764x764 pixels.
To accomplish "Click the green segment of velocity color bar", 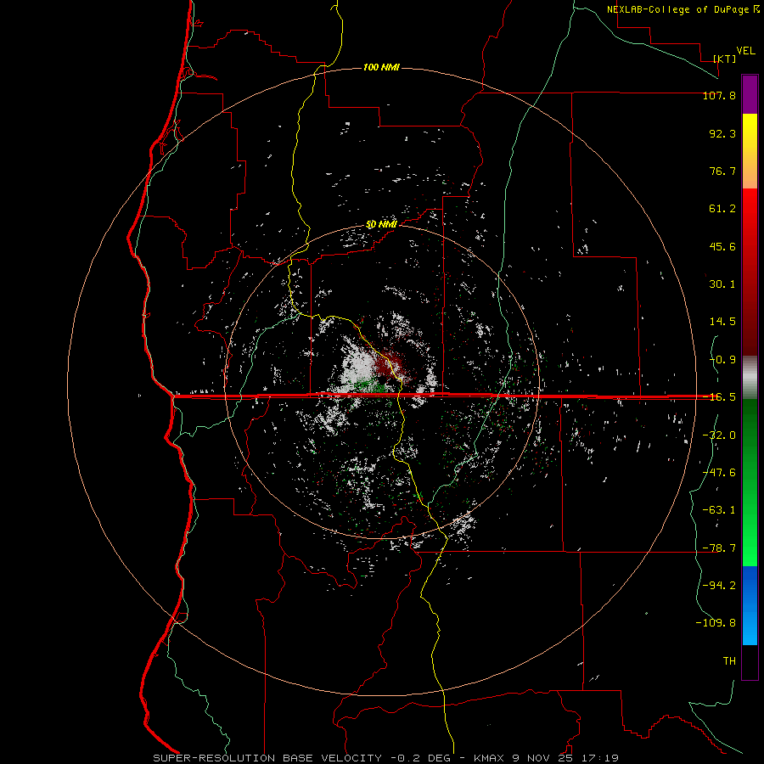I will pos(750,482).
